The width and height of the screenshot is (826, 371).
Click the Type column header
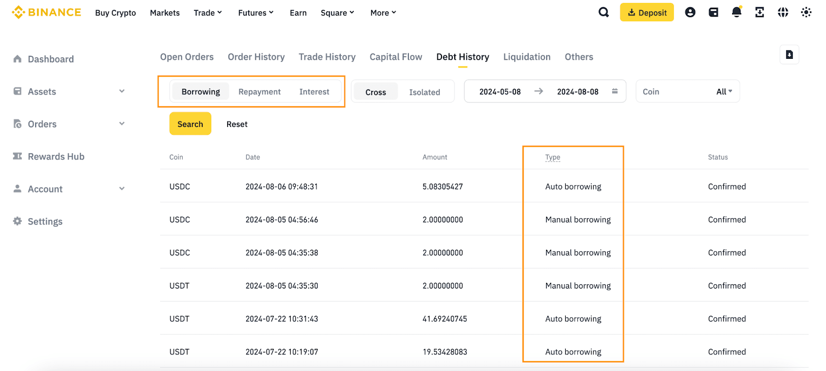(x=552, y=157)
